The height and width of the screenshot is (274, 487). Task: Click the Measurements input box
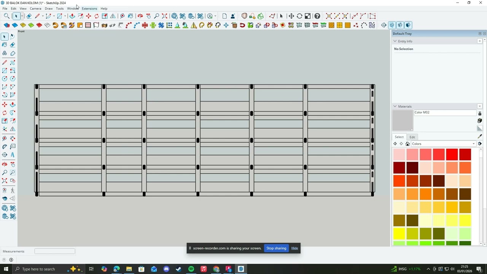55,251
